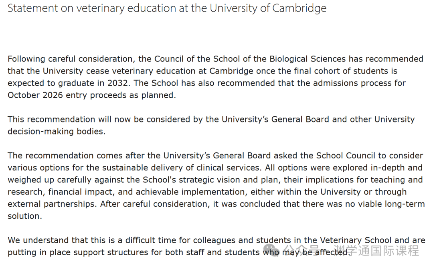
Task: Click the Chinese watermark text "测学通国际课程"
Action: pos(377,251)
